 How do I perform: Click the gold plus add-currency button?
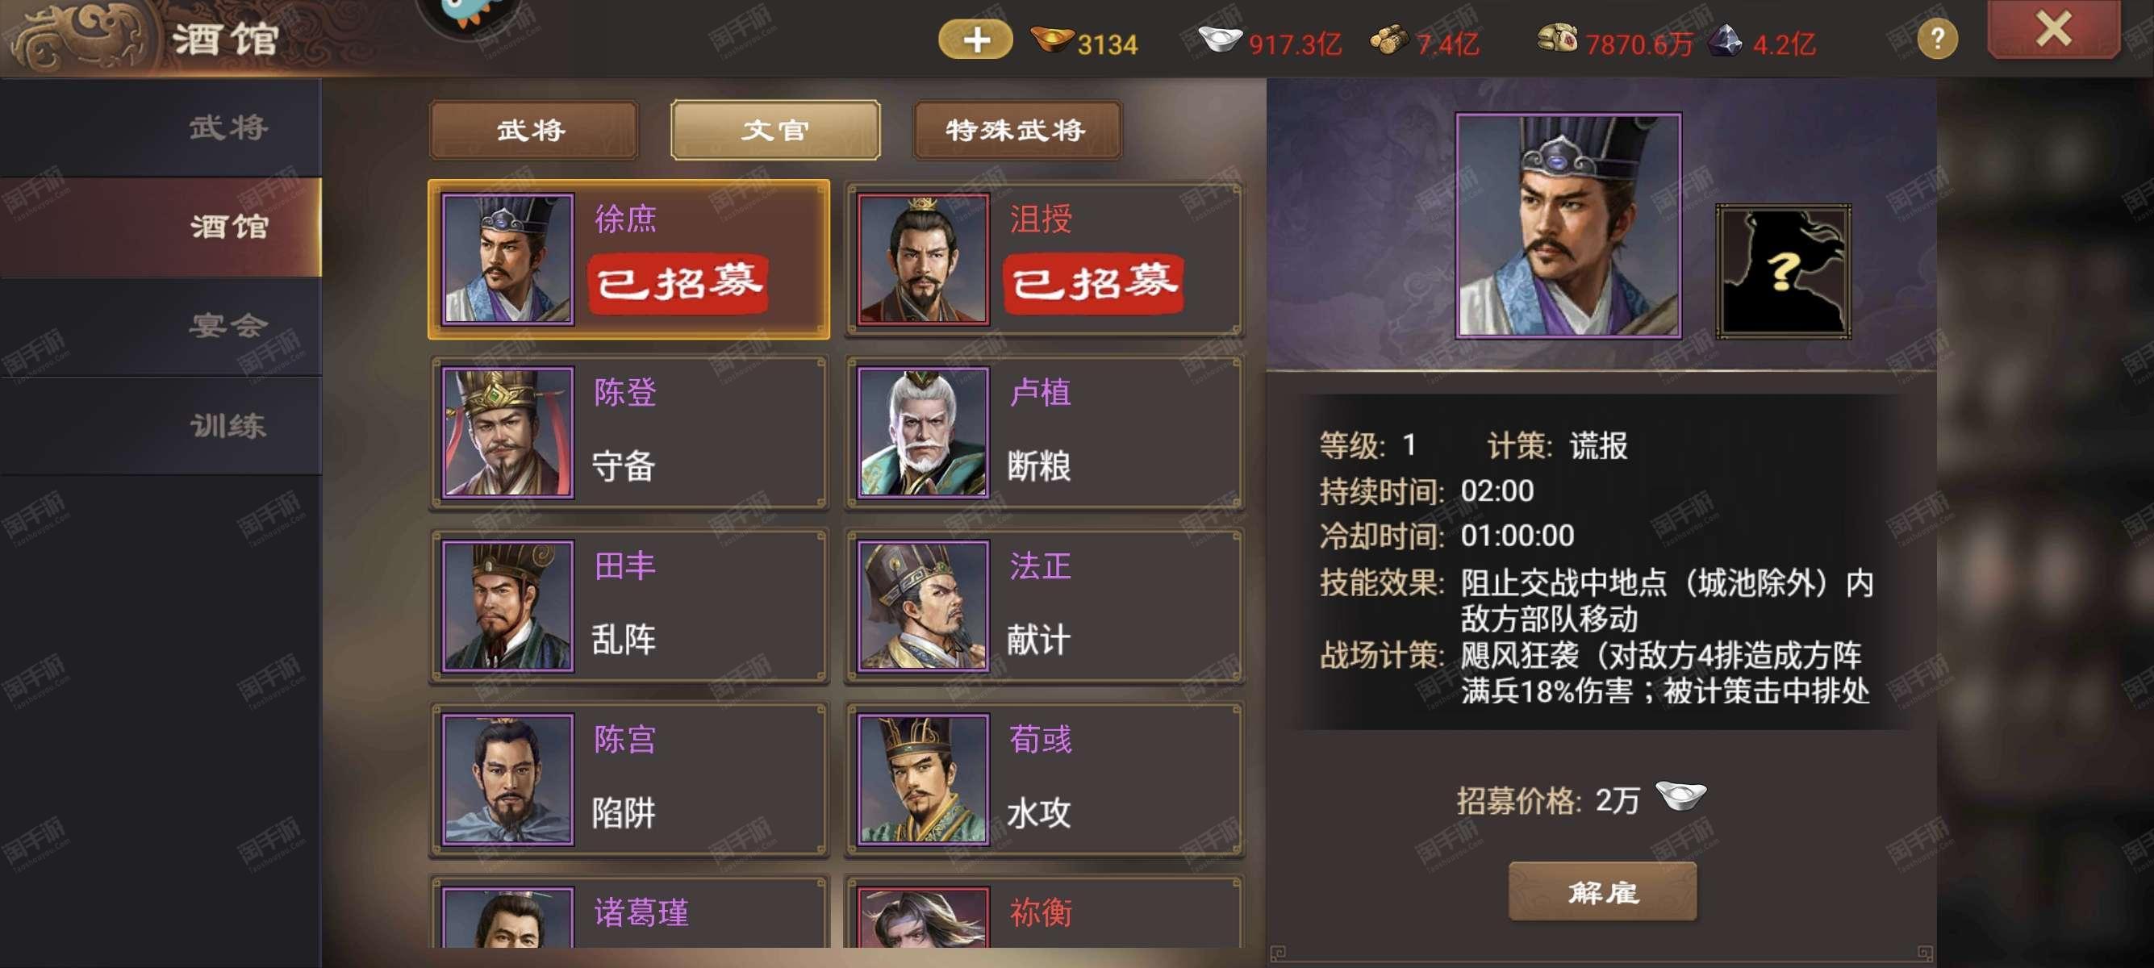tap(975, 40)
